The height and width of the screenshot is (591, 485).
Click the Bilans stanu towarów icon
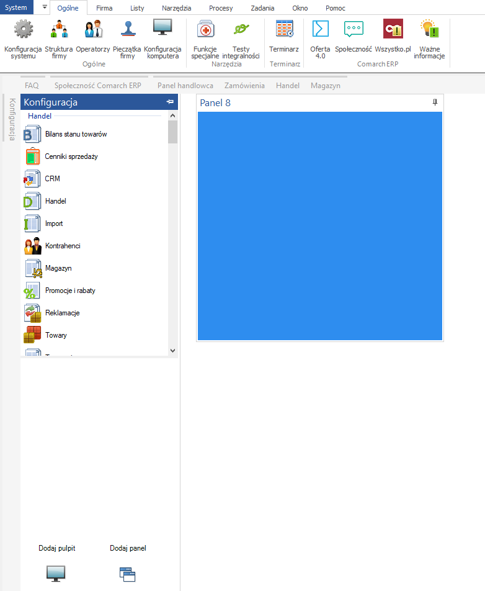32,134
